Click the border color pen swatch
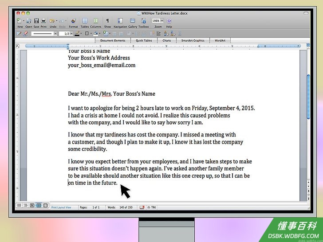 pyautogui.click(x=77, y=34)
